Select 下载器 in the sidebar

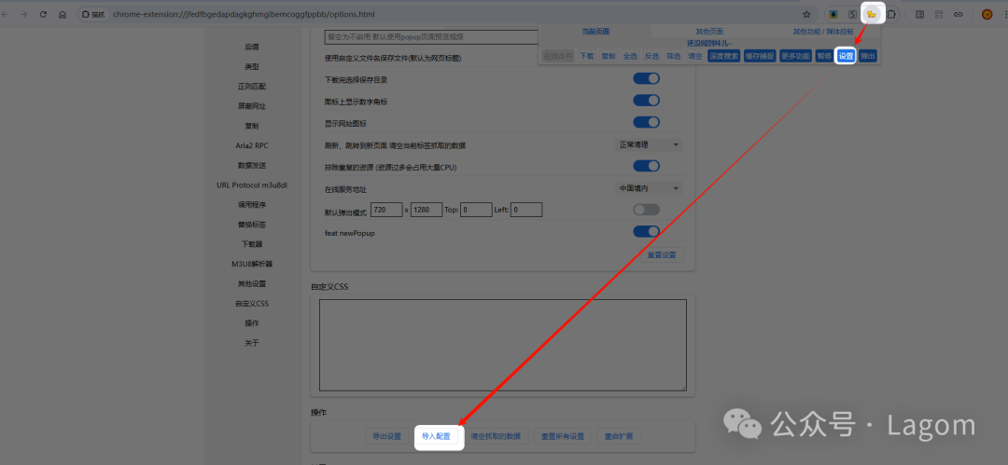251,244
